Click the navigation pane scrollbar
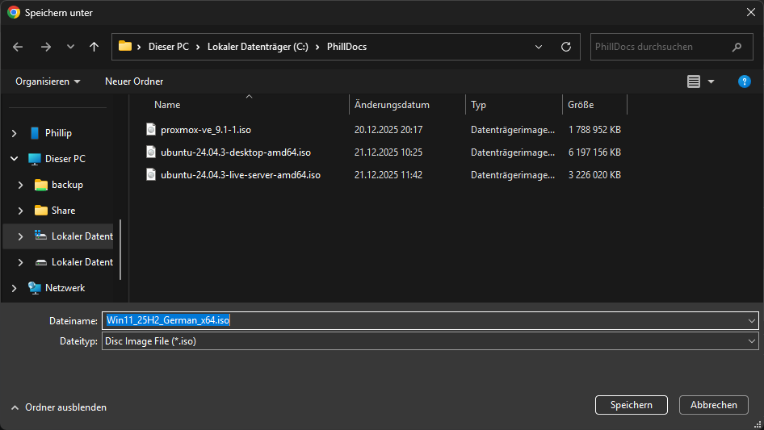 (120, 250)
